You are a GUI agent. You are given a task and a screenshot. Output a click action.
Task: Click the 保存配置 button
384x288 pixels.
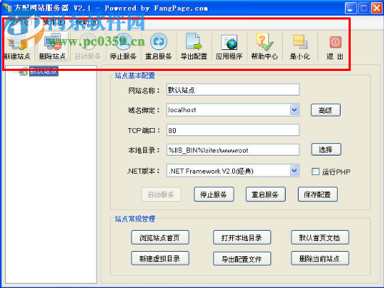tap(317, 195)
